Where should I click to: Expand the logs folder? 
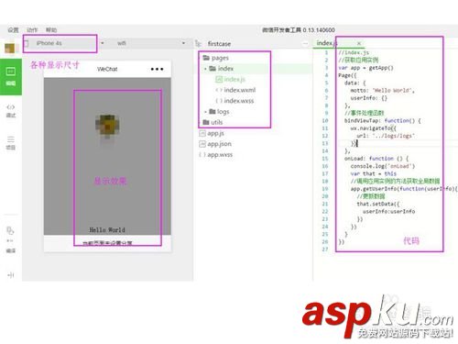pyautogui.click(x=217, y=111)
